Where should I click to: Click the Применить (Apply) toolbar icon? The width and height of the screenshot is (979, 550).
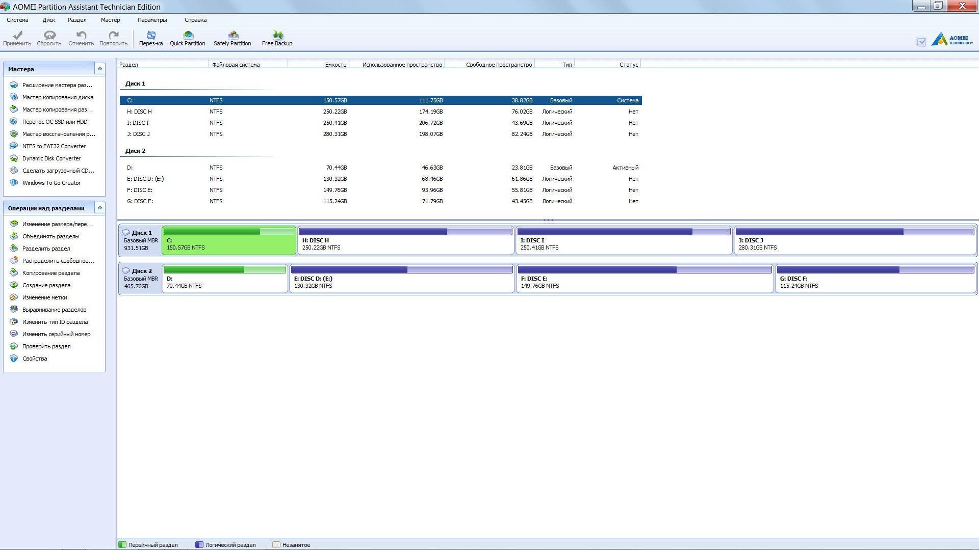17,38
